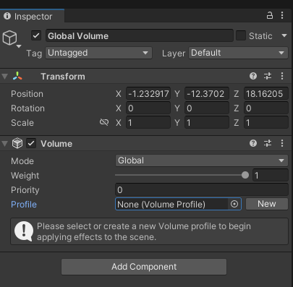Image resolution: width=293 pixels, height=287 pixels.
Task: Create a New volume profile
Action: coord(267,204)
